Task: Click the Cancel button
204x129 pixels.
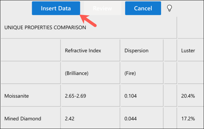Action: click(143, 8)
